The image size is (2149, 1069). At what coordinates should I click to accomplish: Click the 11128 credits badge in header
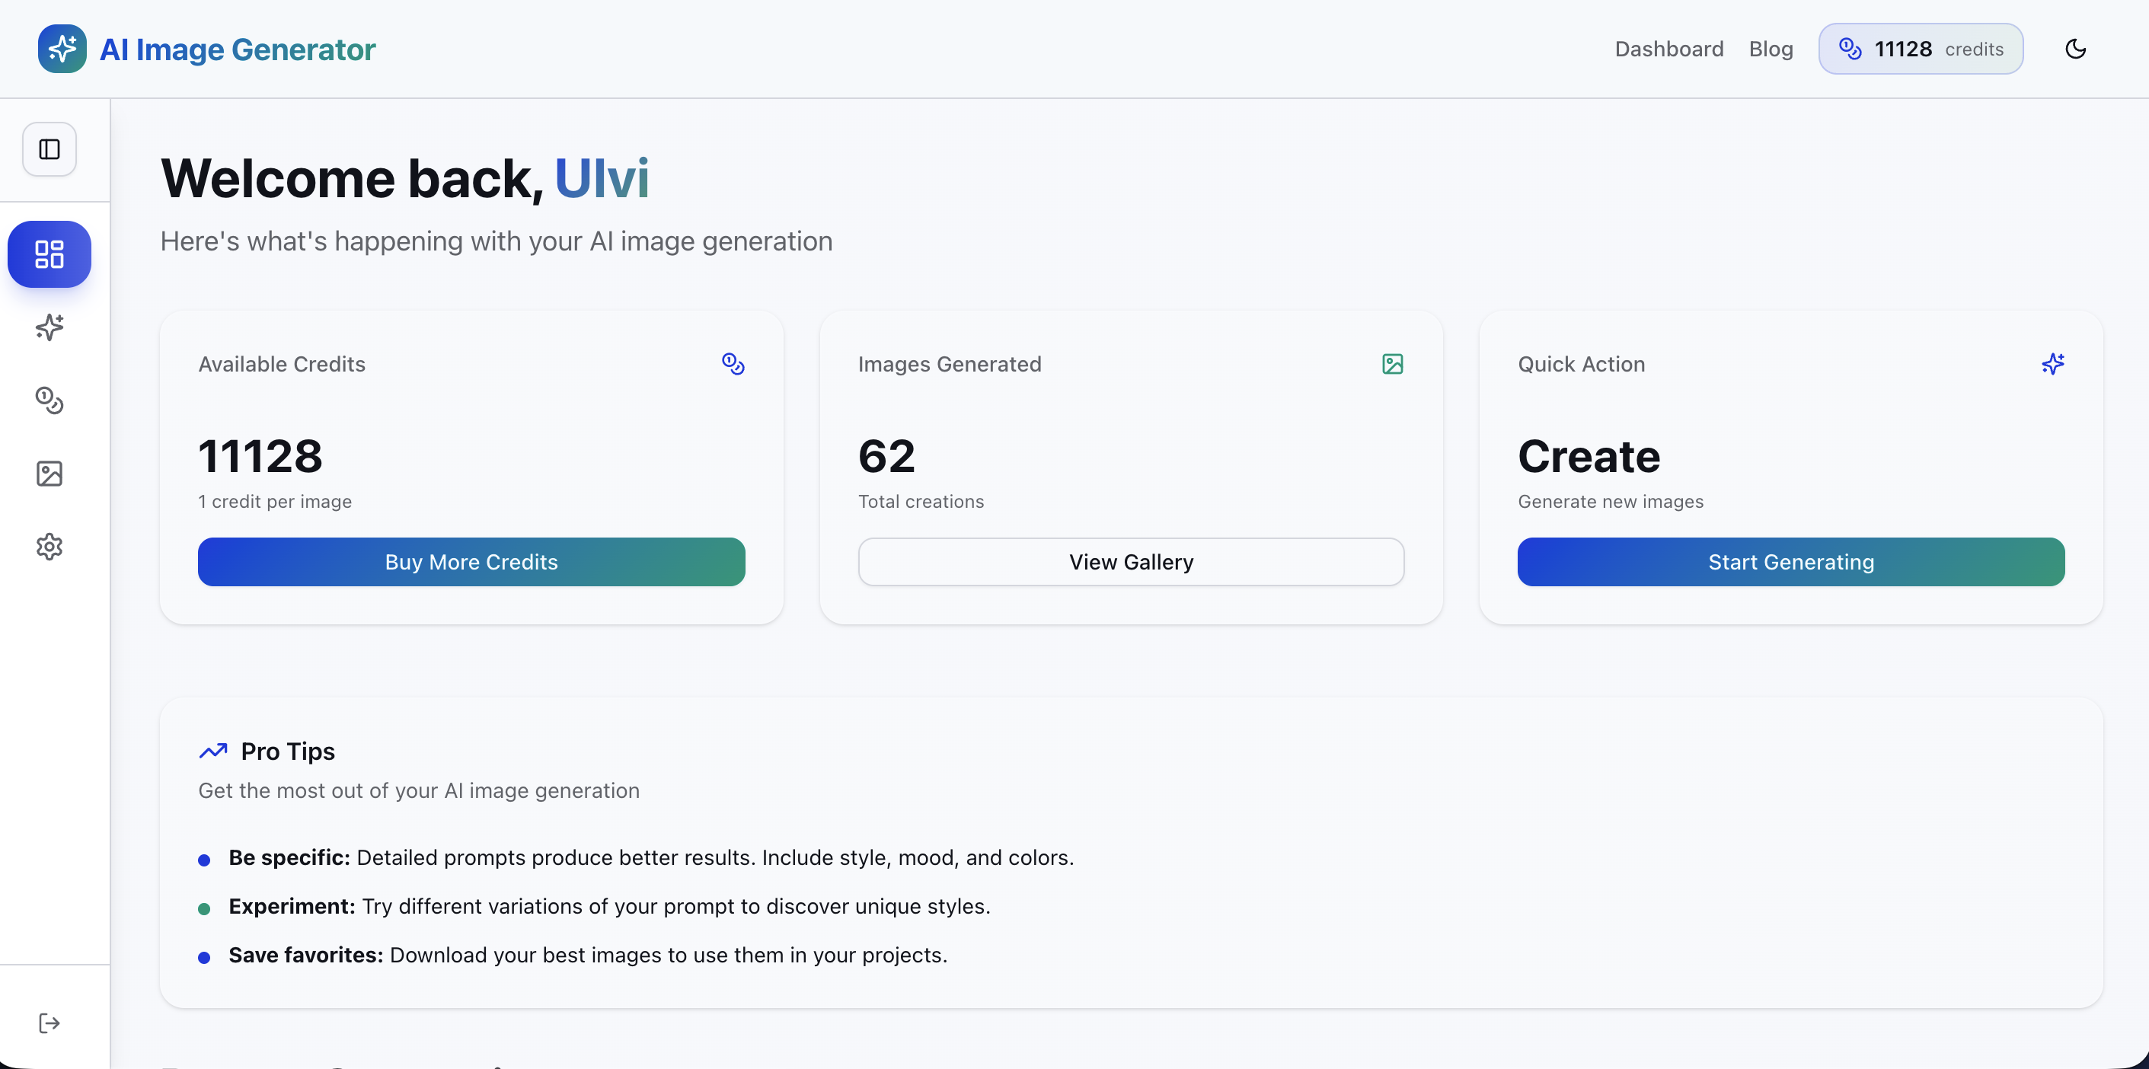[1921, 49]
